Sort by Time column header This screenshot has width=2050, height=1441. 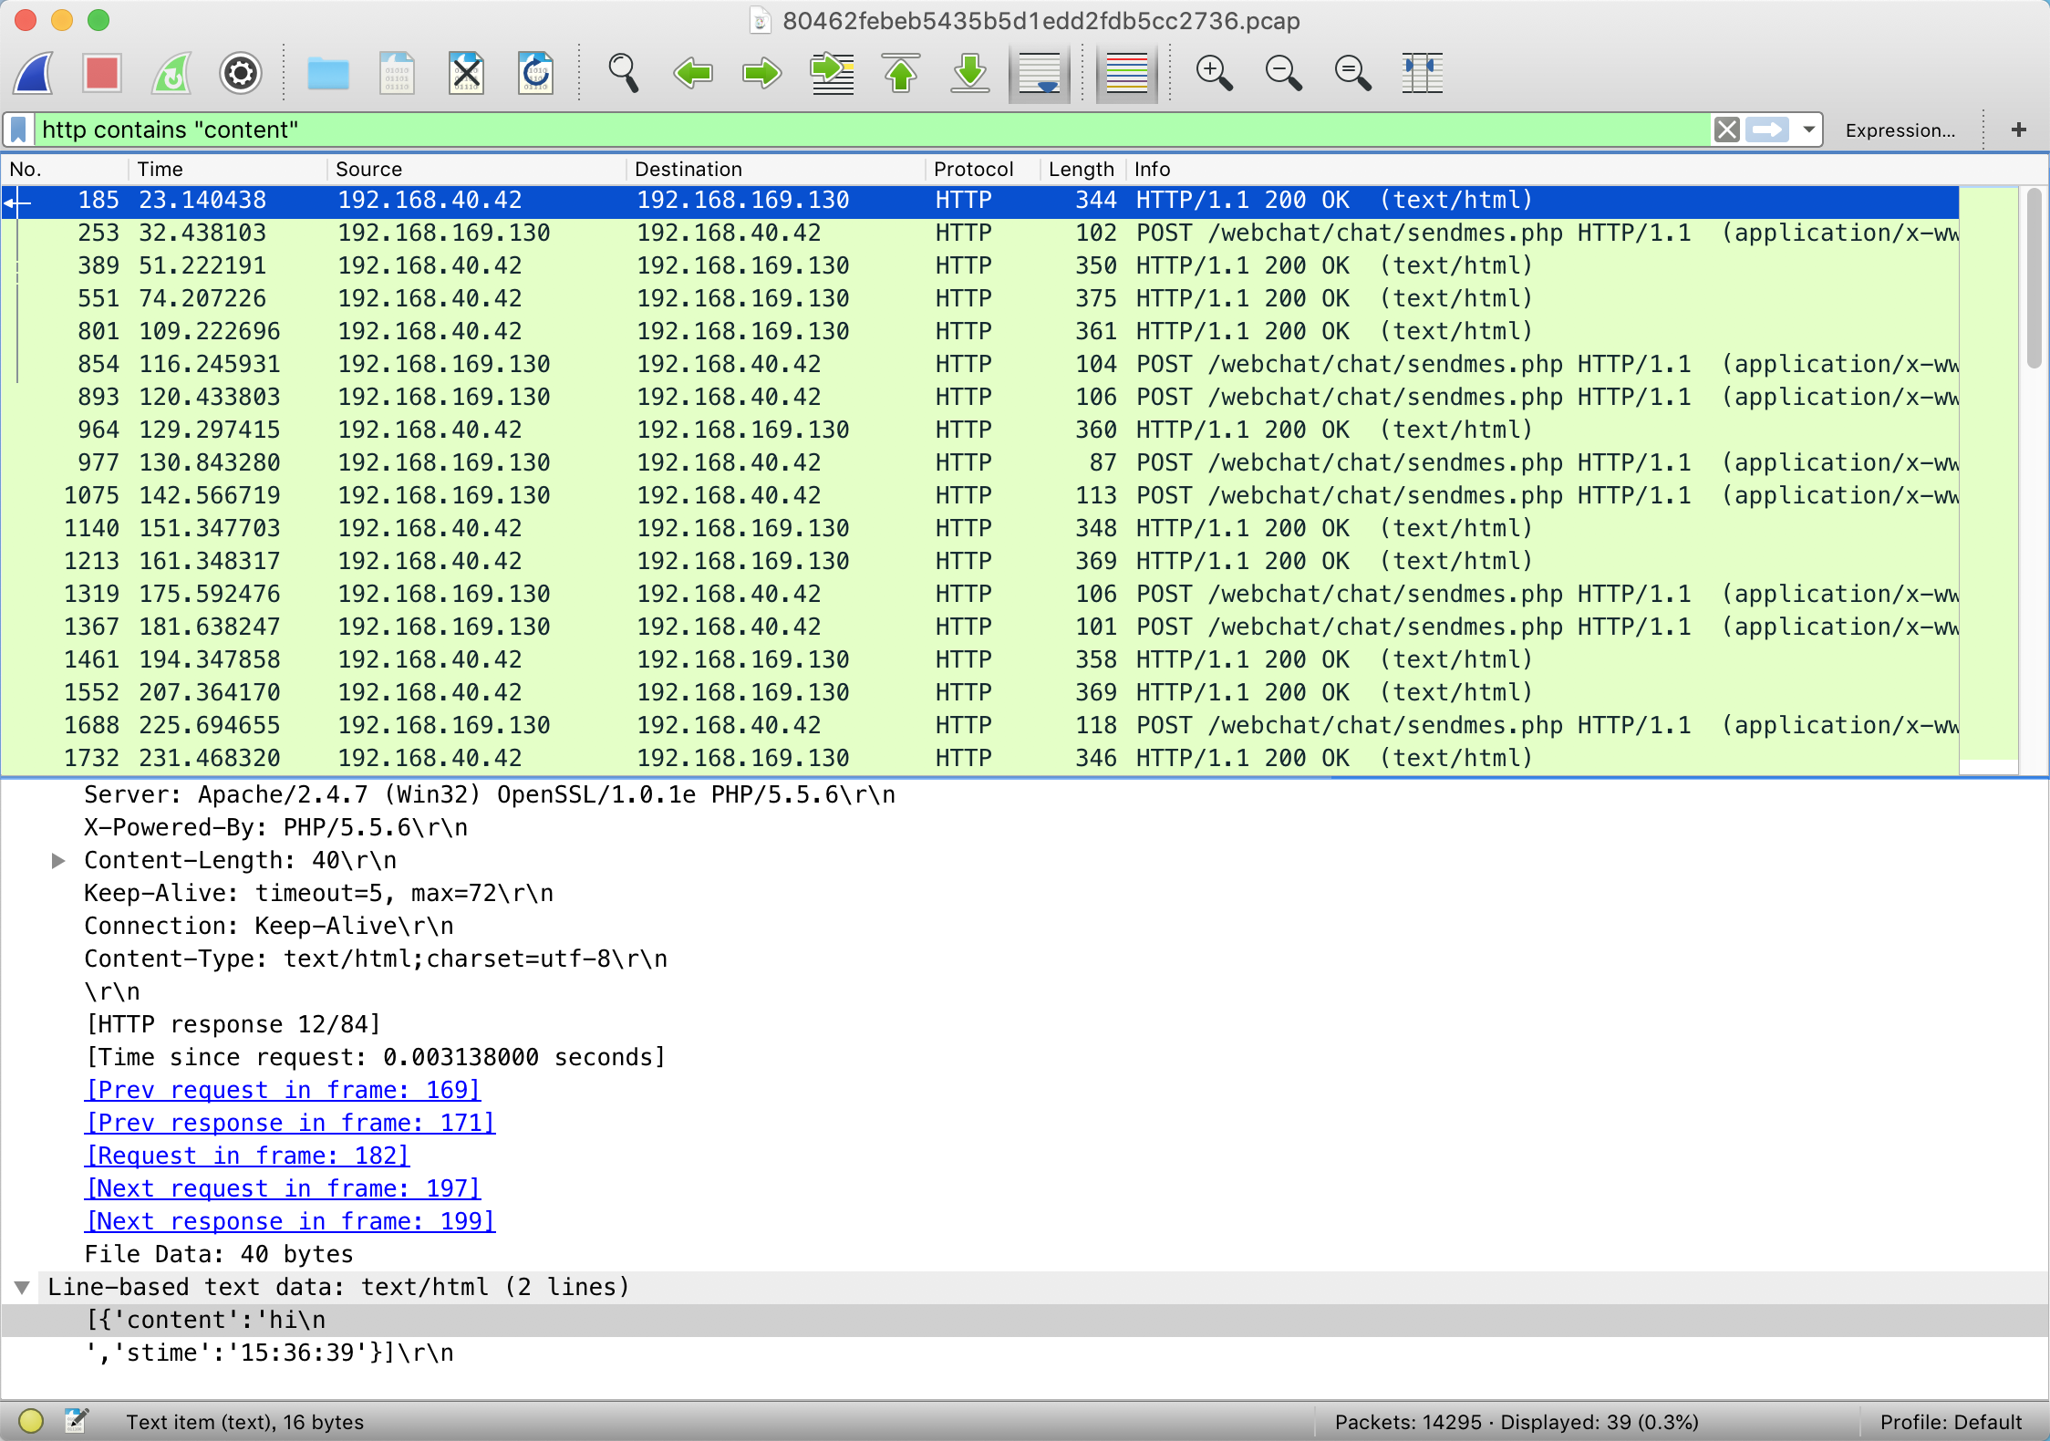click(x=228, y=169)
